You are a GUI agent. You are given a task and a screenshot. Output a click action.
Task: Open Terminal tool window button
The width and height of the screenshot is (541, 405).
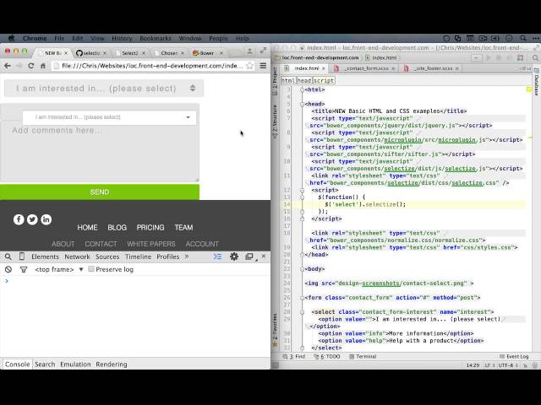pos(363,356)
